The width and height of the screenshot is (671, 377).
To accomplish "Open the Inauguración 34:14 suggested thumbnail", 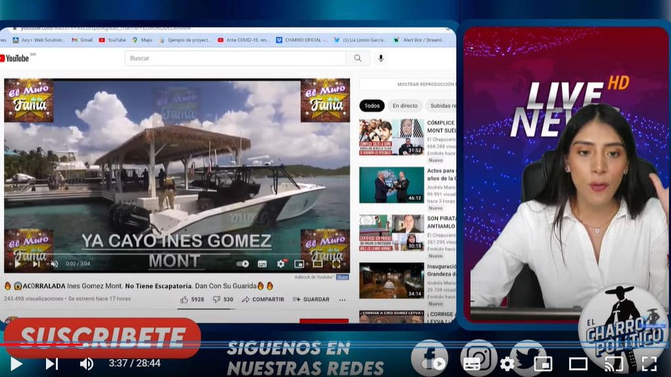I will coord(392,280).
